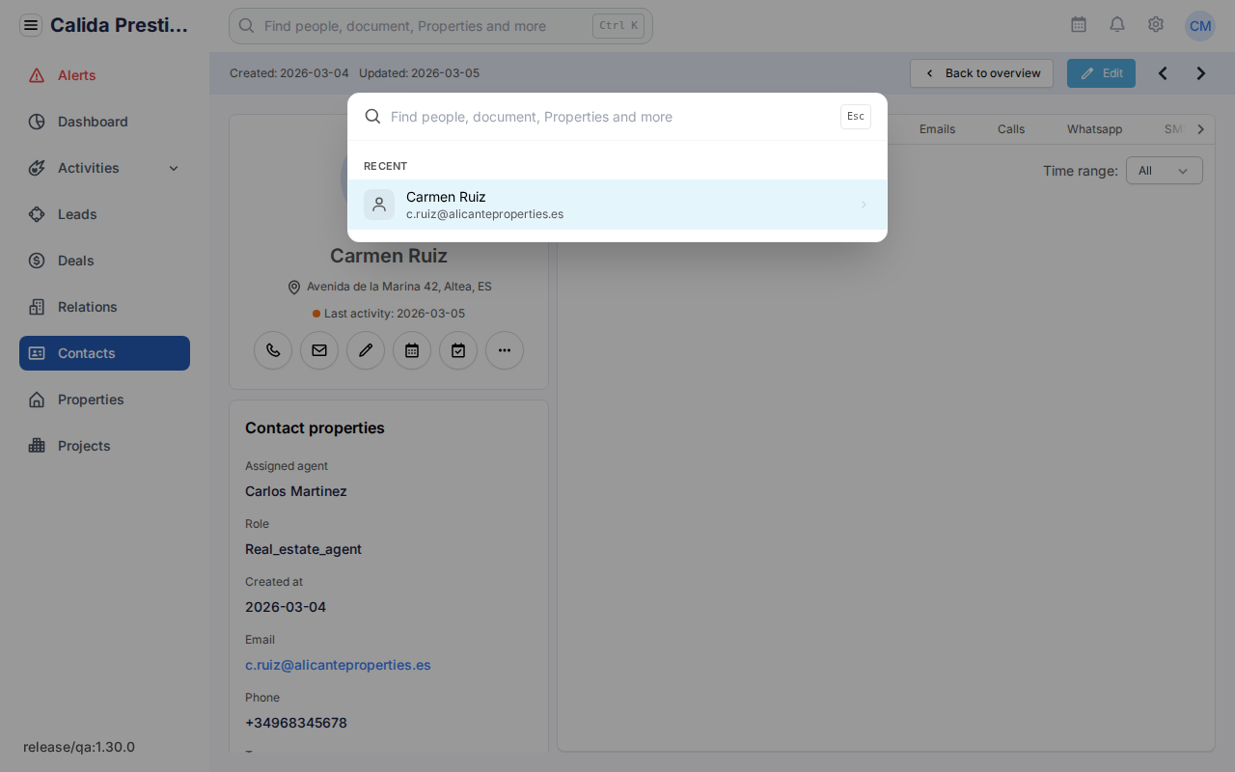Click the Projects building icon
This screenshot has height=772, width=1235.
point(37,446)
